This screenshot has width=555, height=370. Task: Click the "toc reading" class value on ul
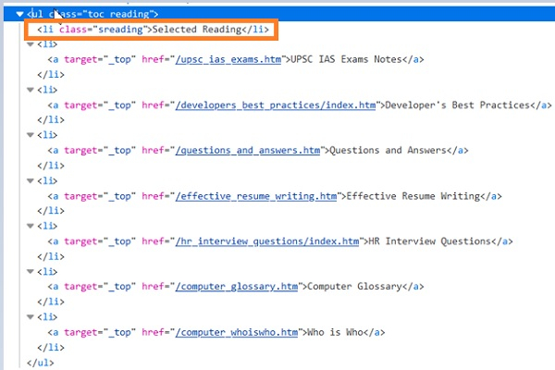tap(118, 14)
